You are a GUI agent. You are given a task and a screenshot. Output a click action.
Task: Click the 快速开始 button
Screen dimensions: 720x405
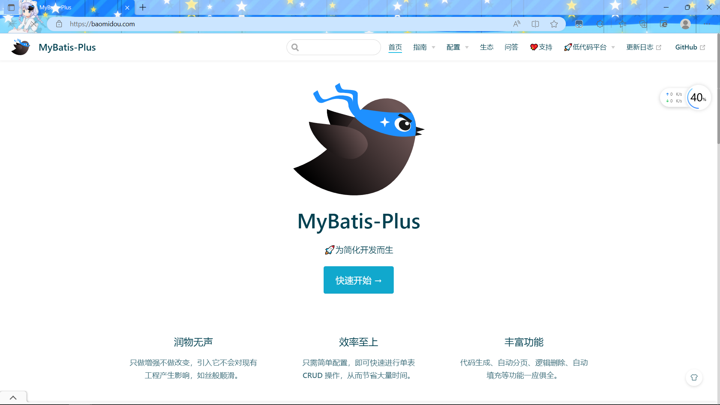[358, 280]
